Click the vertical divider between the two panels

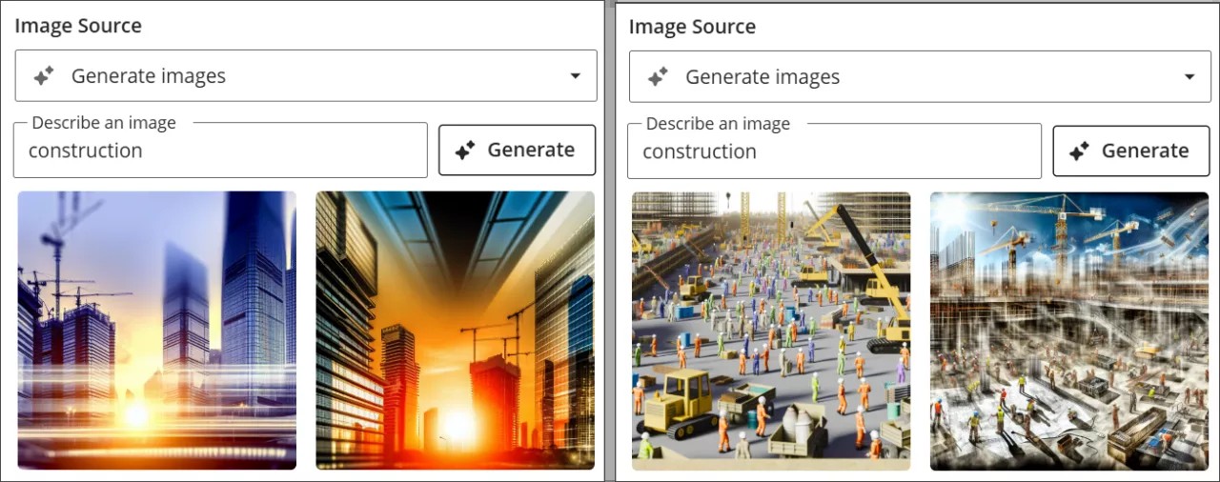tap(609, 241)
